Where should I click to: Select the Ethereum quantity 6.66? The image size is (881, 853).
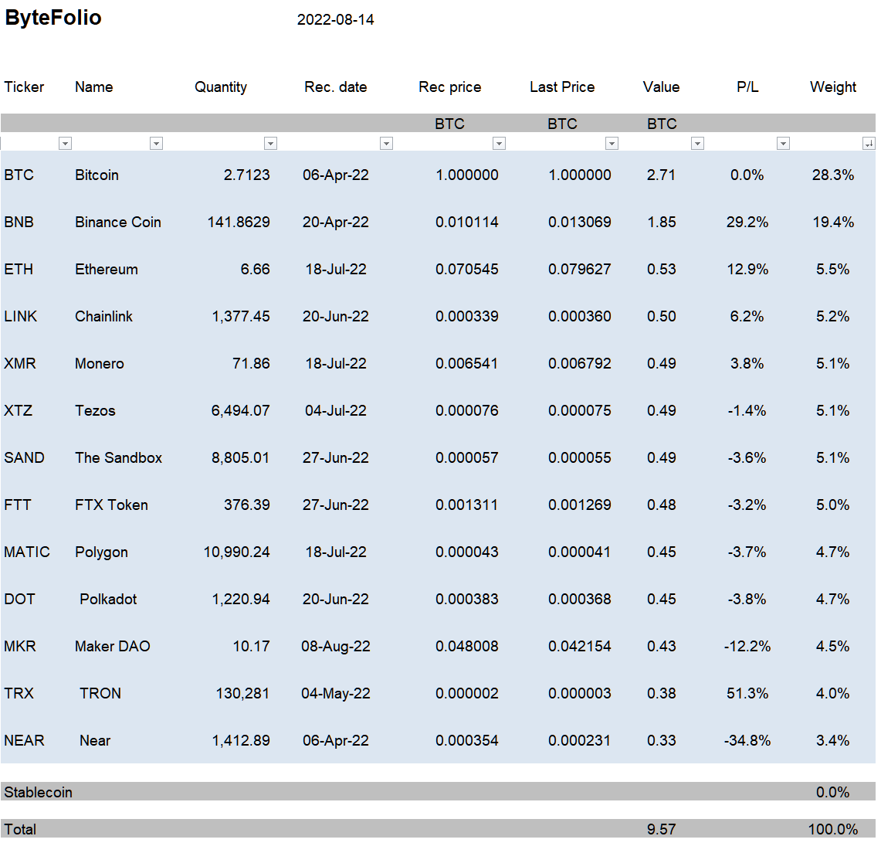(x=255, y=270)
